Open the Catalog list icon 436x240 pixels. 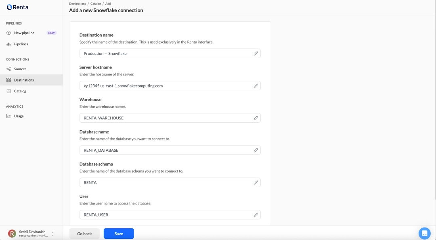click(x=8, y=91)
